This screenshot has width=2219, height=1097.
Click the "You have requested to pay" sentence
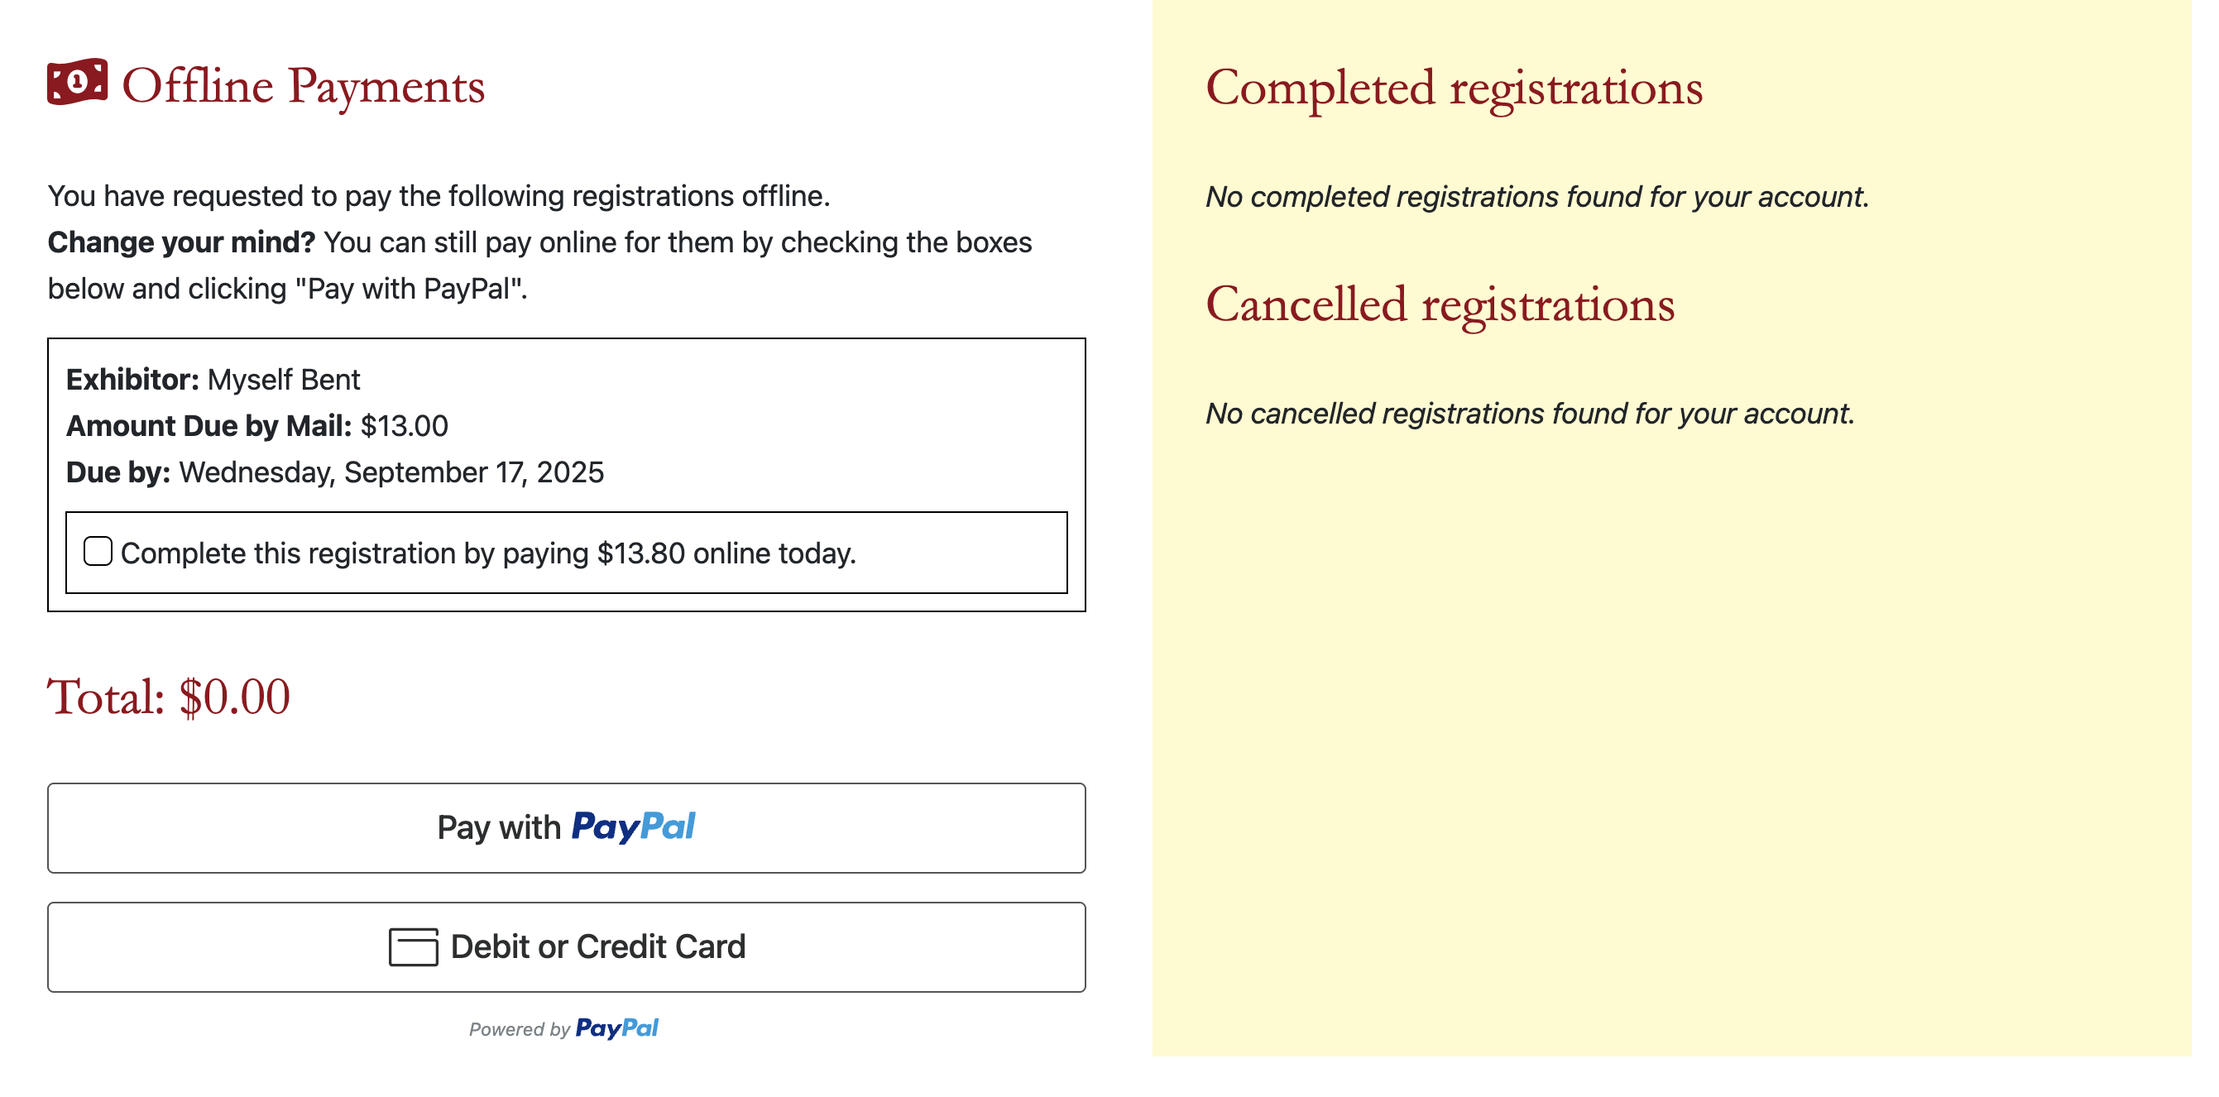pos(439,196)
